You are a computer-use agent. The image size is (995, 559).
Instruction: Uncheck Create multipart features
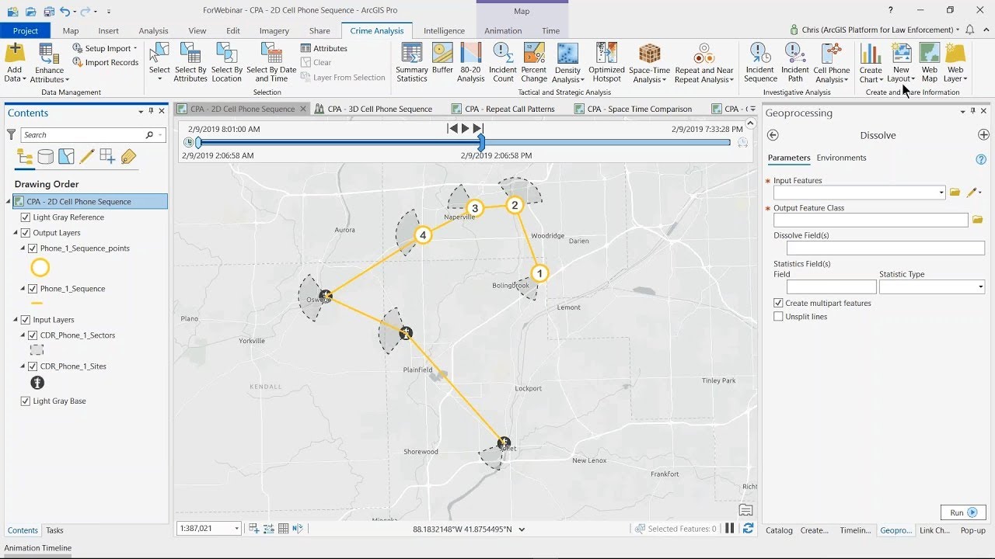778,303
